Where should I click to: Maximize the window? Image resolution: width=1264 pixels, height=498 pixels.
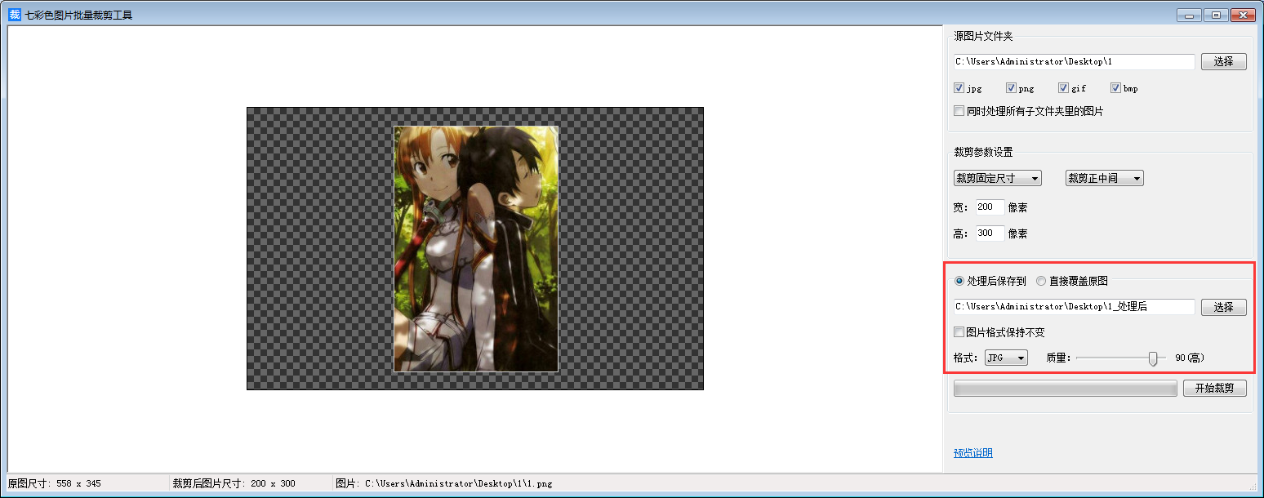point(1216,15)
